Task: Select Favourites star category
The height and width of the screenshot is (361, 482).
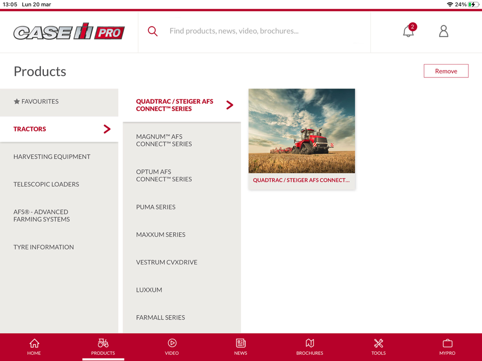Action: 59,102
